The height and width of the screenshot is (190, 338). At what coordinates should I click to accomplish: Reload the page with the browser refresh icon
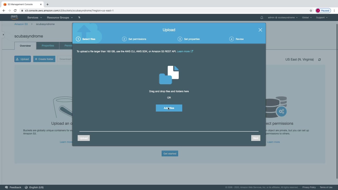coord(15,11)
